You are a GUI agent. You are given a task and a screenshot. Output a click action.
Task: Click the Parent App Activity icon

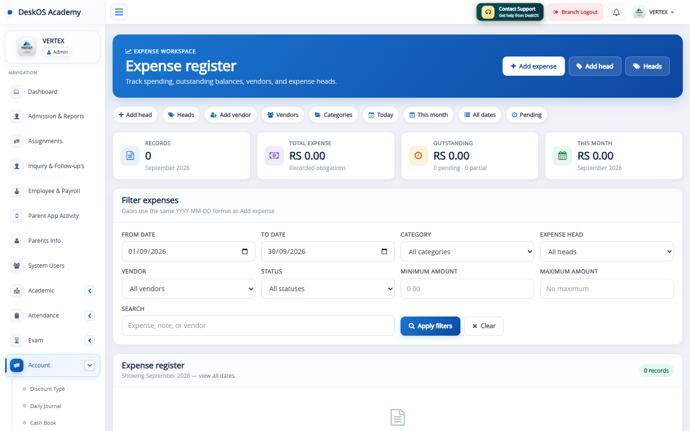click(17, 216)
